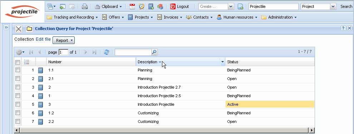Click the Edit file link
Screen dimensions: 354x134
(43, 39)
